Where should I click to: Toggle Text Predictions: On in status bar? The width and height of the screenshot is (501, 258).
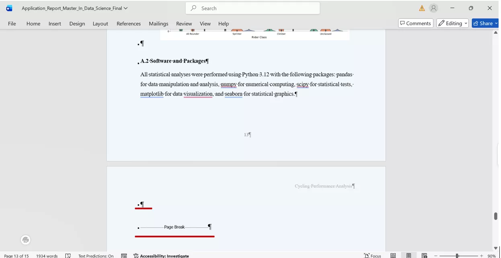point(96,256)
